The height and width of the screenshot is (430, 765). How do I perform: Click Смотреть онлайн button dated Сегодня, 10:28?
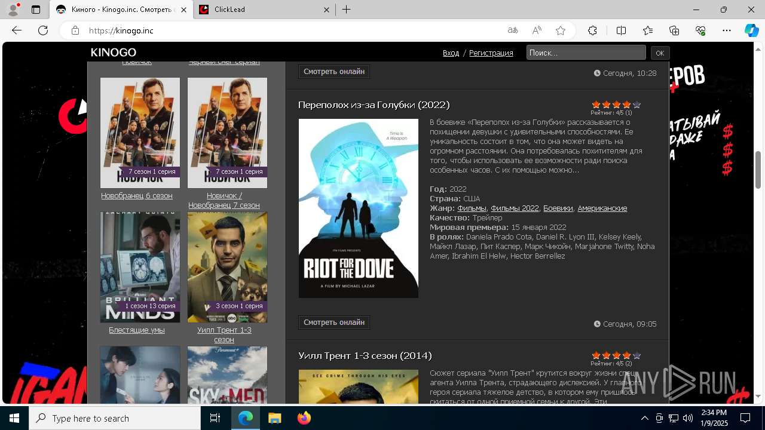coord(334,72)
